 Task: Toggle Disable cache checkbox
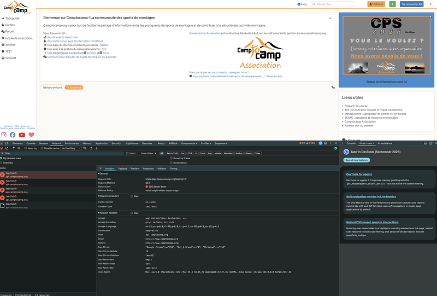(x=42, y=148)
